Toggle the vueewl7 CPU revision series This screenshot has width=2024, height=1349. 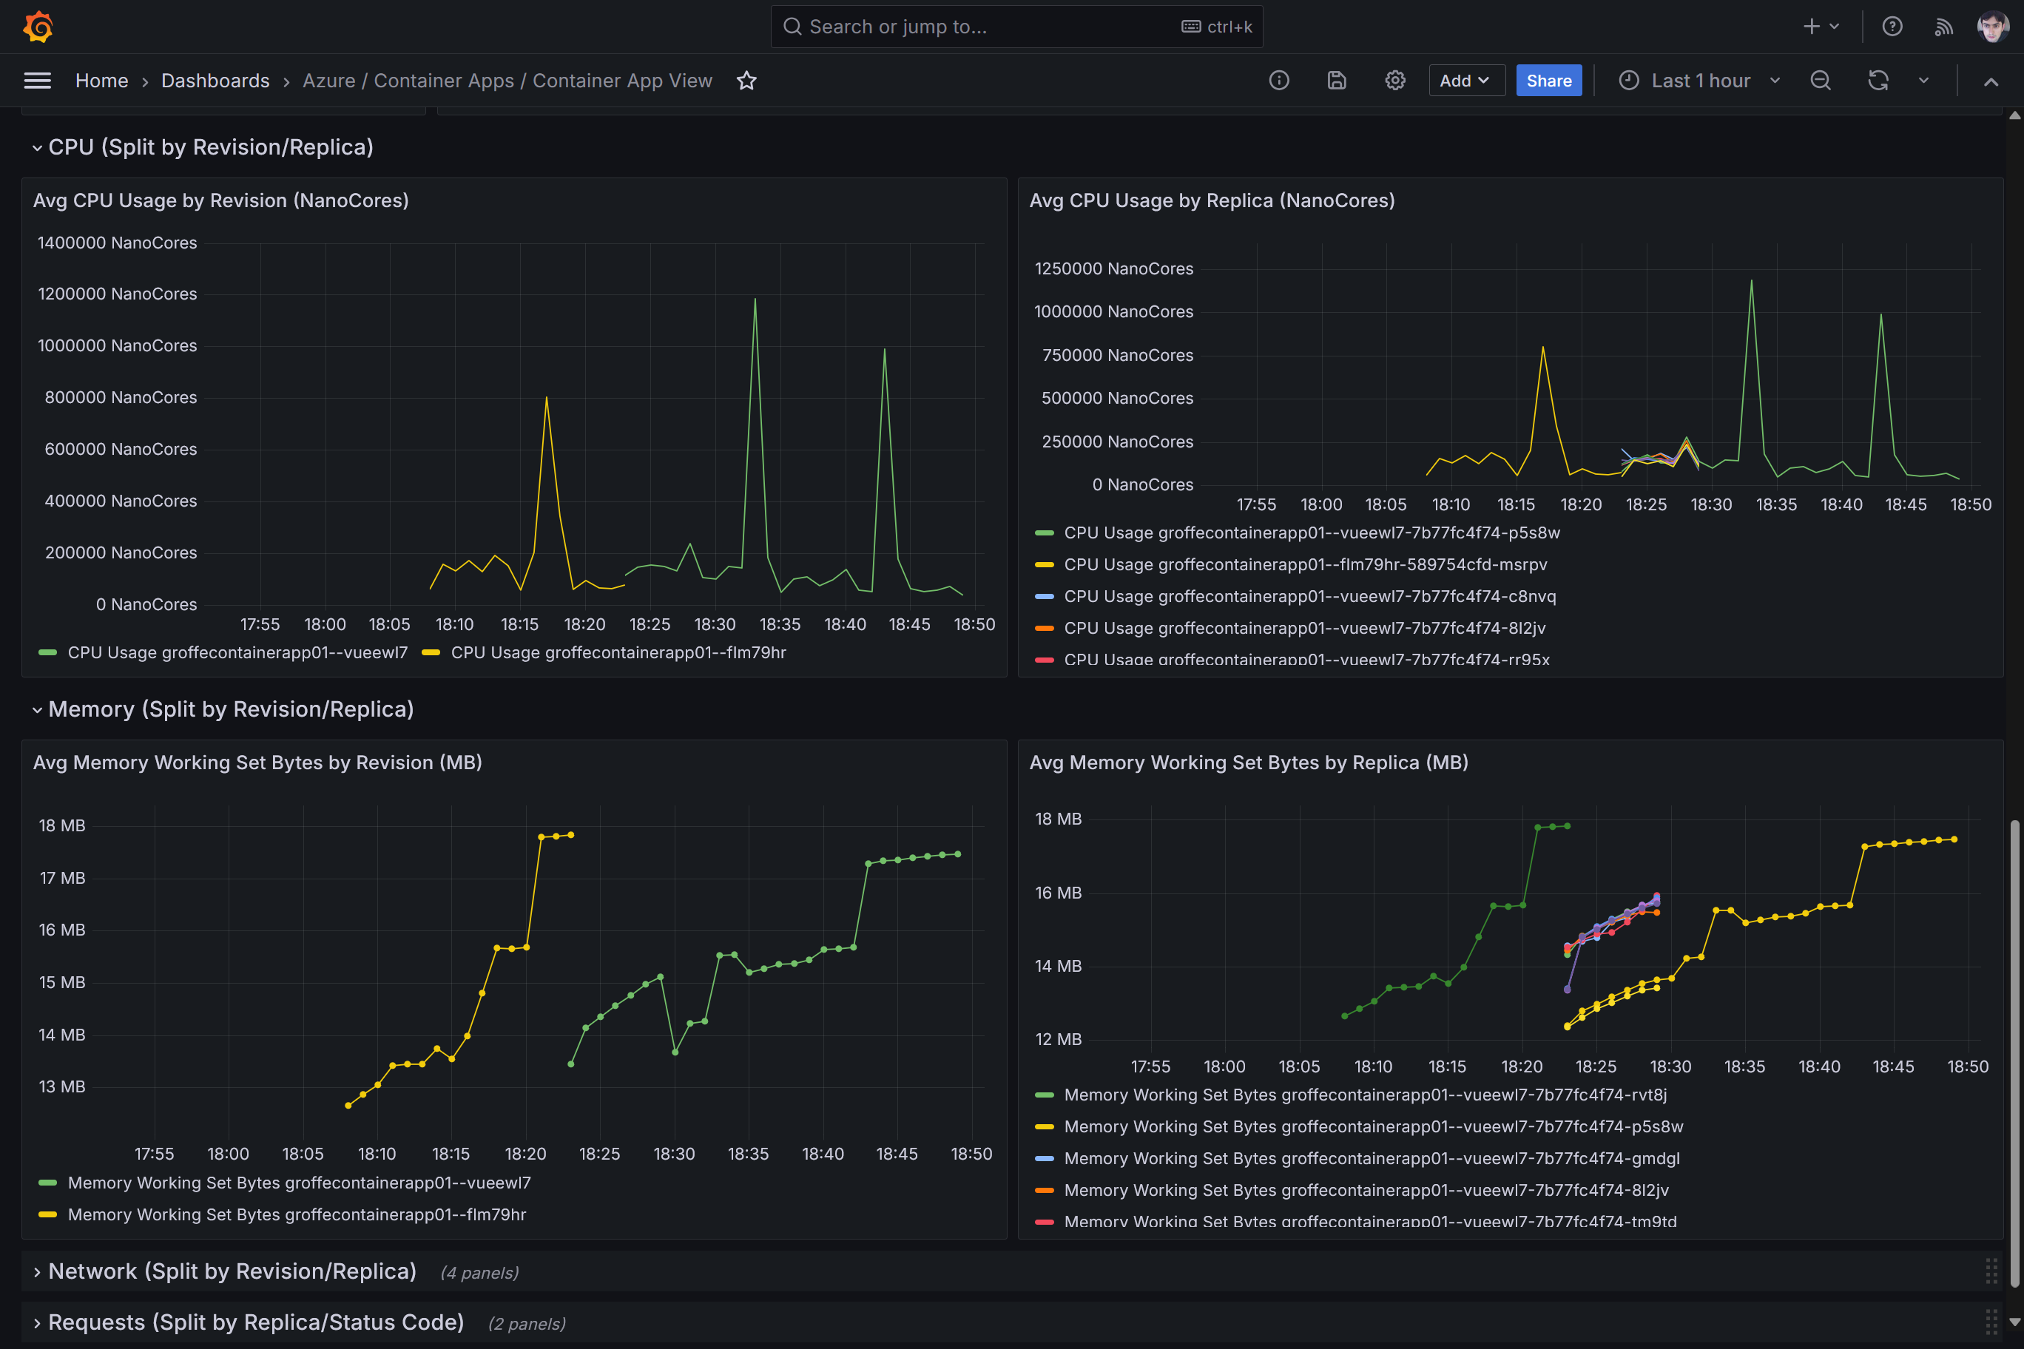point(237,653)
